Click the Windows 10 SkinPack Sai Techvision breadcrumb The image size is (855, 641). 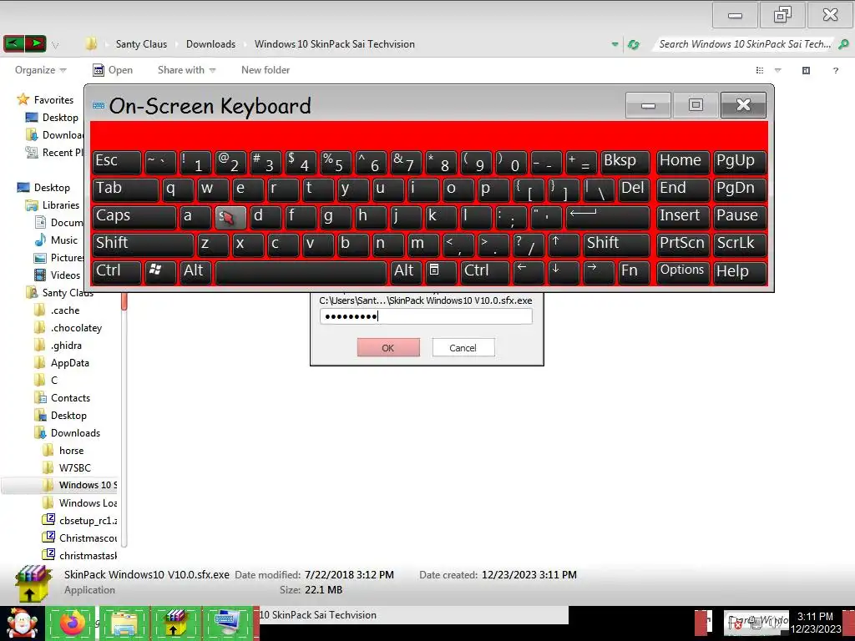point(334,44)
